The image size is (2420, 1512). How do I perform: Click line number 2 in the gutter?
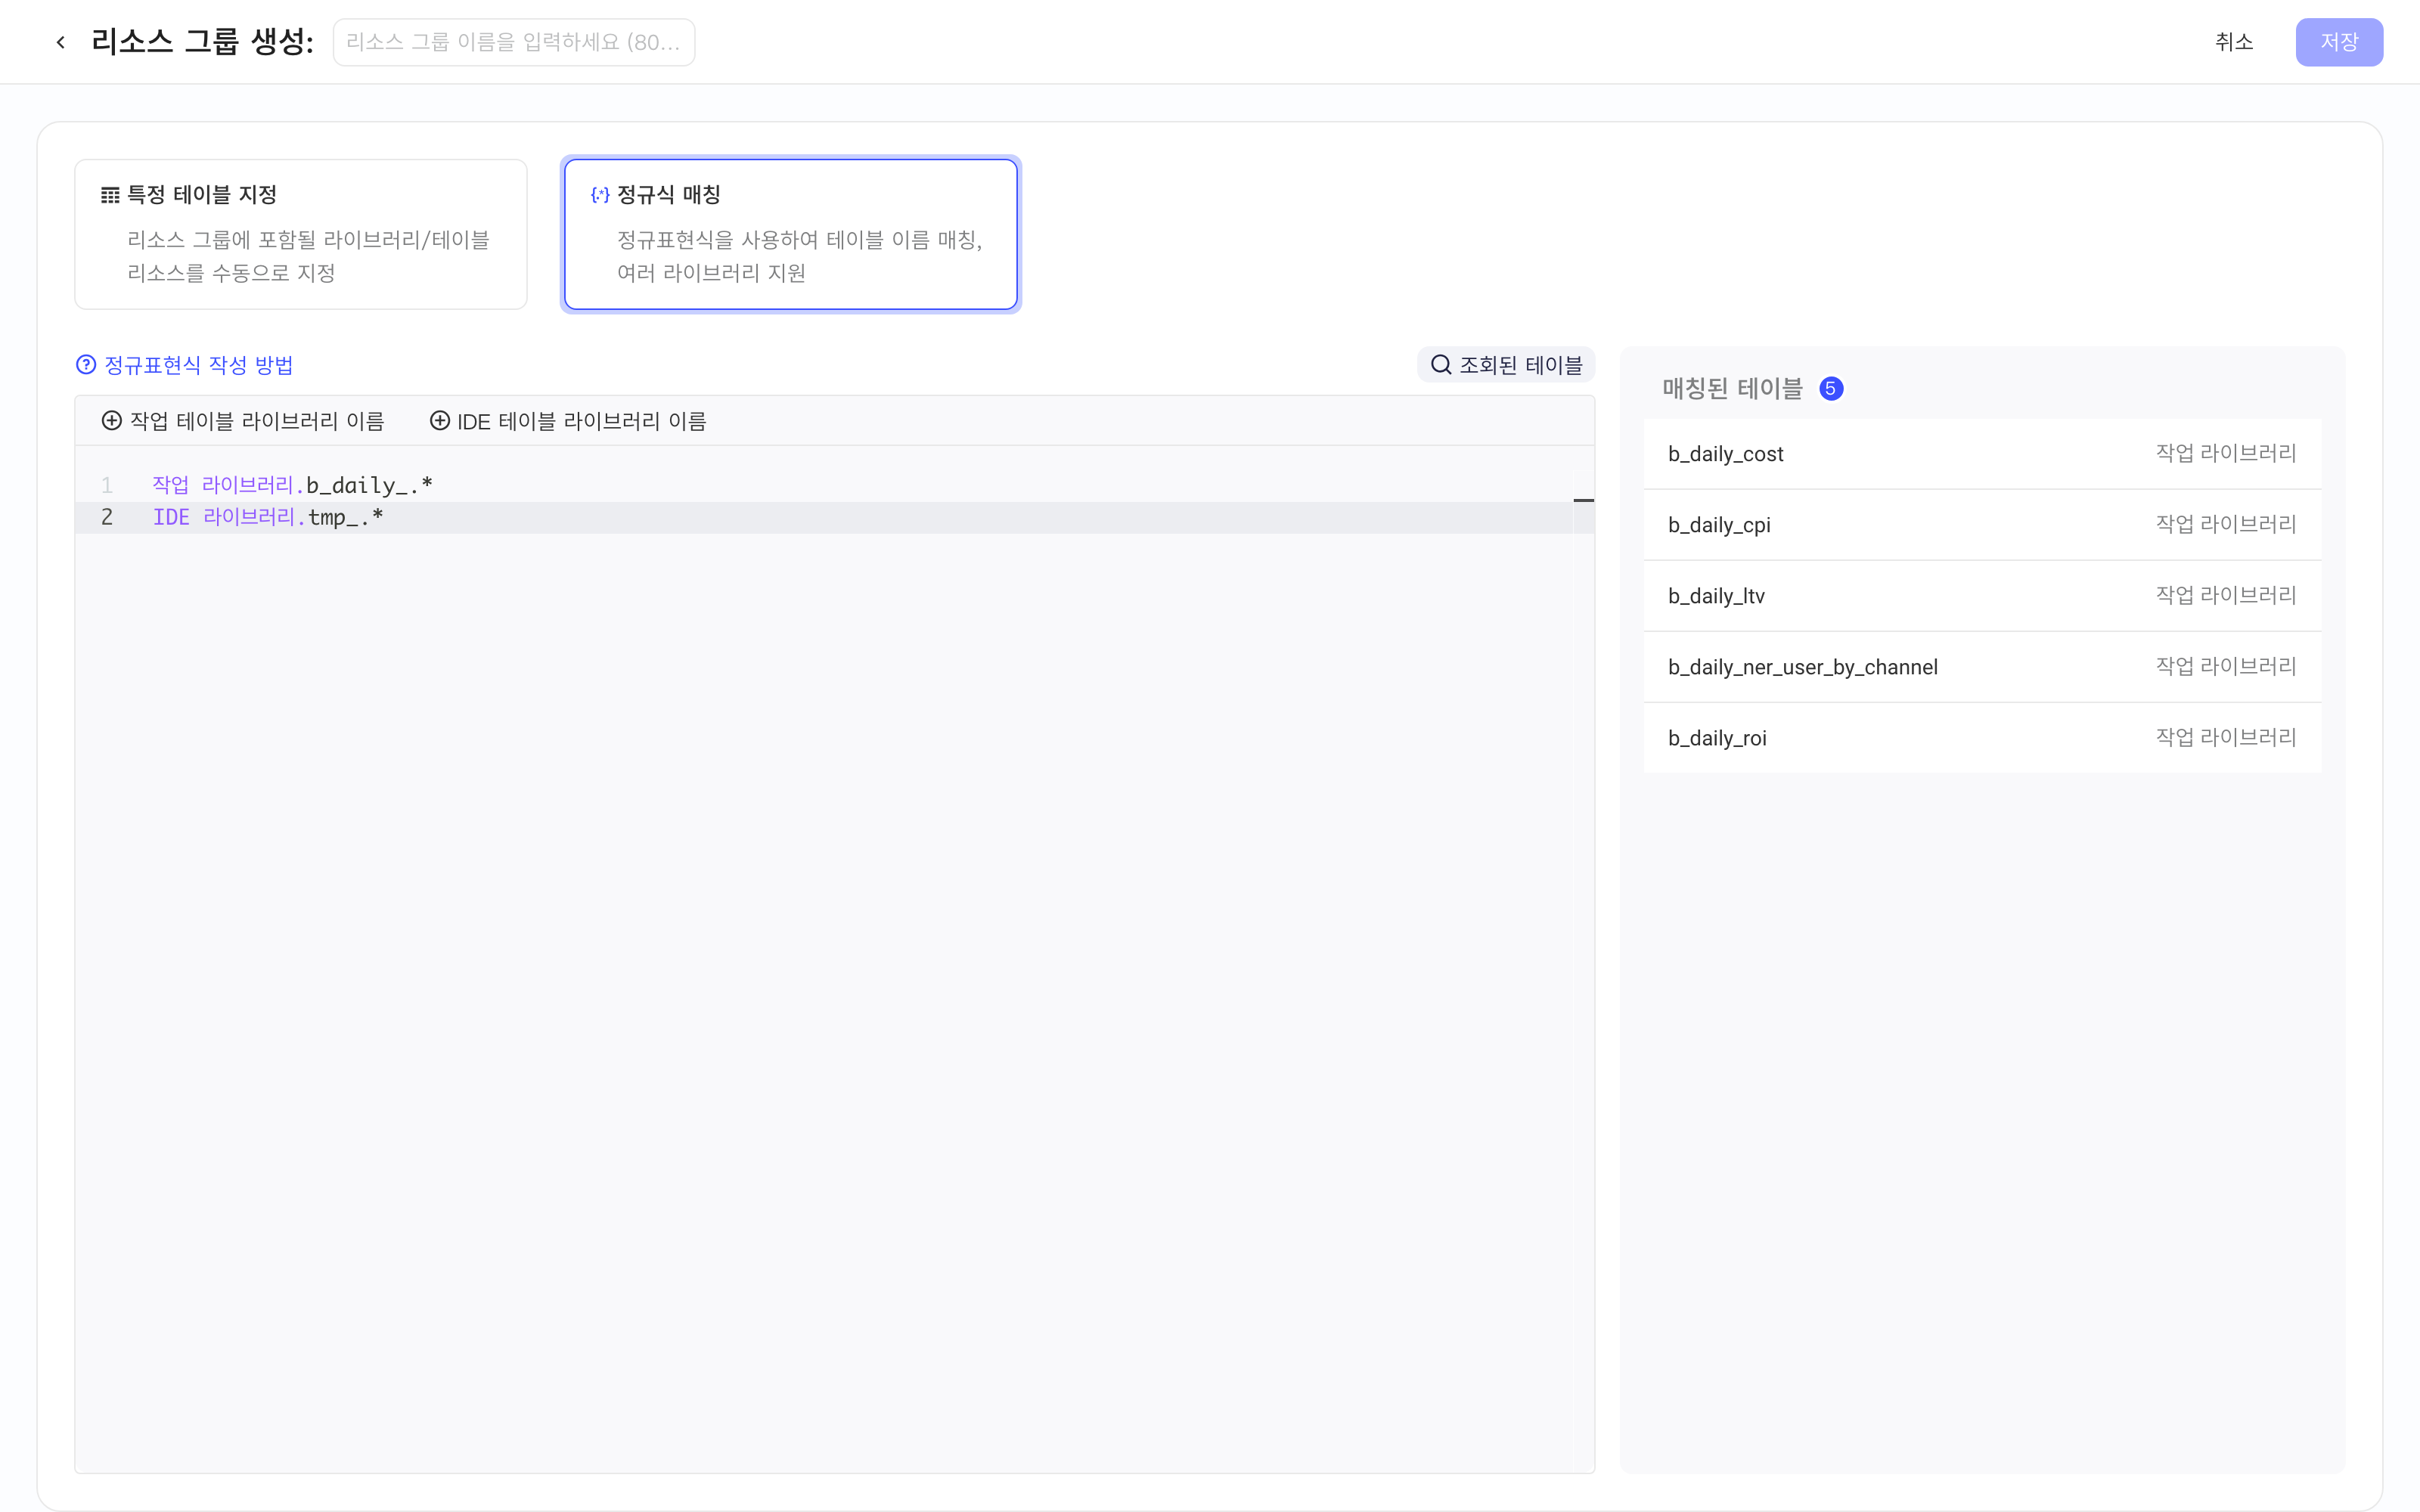coord(107,517)
